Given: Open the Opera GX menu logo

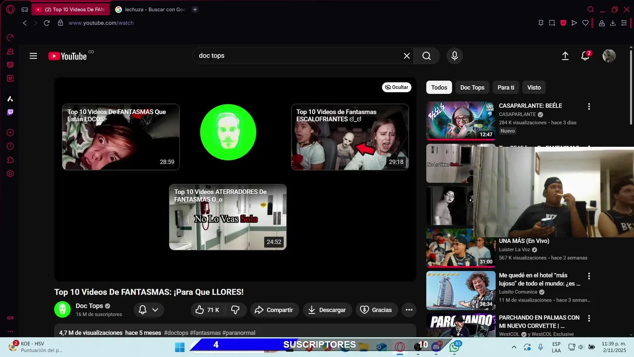Looking at the screenshot, I should click(10, 9).
